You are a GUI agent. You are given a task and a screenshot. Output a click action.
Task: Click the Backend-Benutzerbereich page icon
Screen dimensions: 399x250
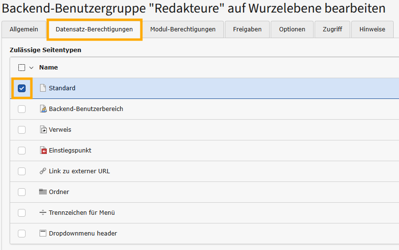tap(43, 109)
